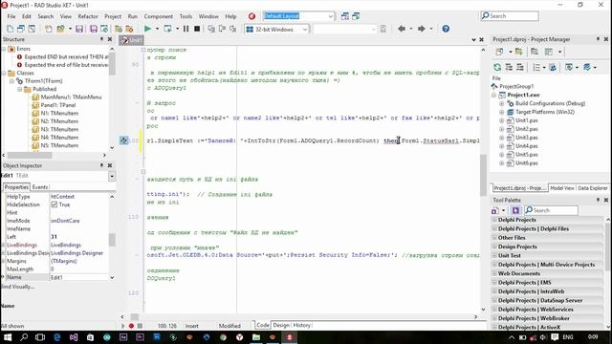This screenshot has width=612, height=344.
Task: Click the Tool Palette Search field
Action: [551, 210]
